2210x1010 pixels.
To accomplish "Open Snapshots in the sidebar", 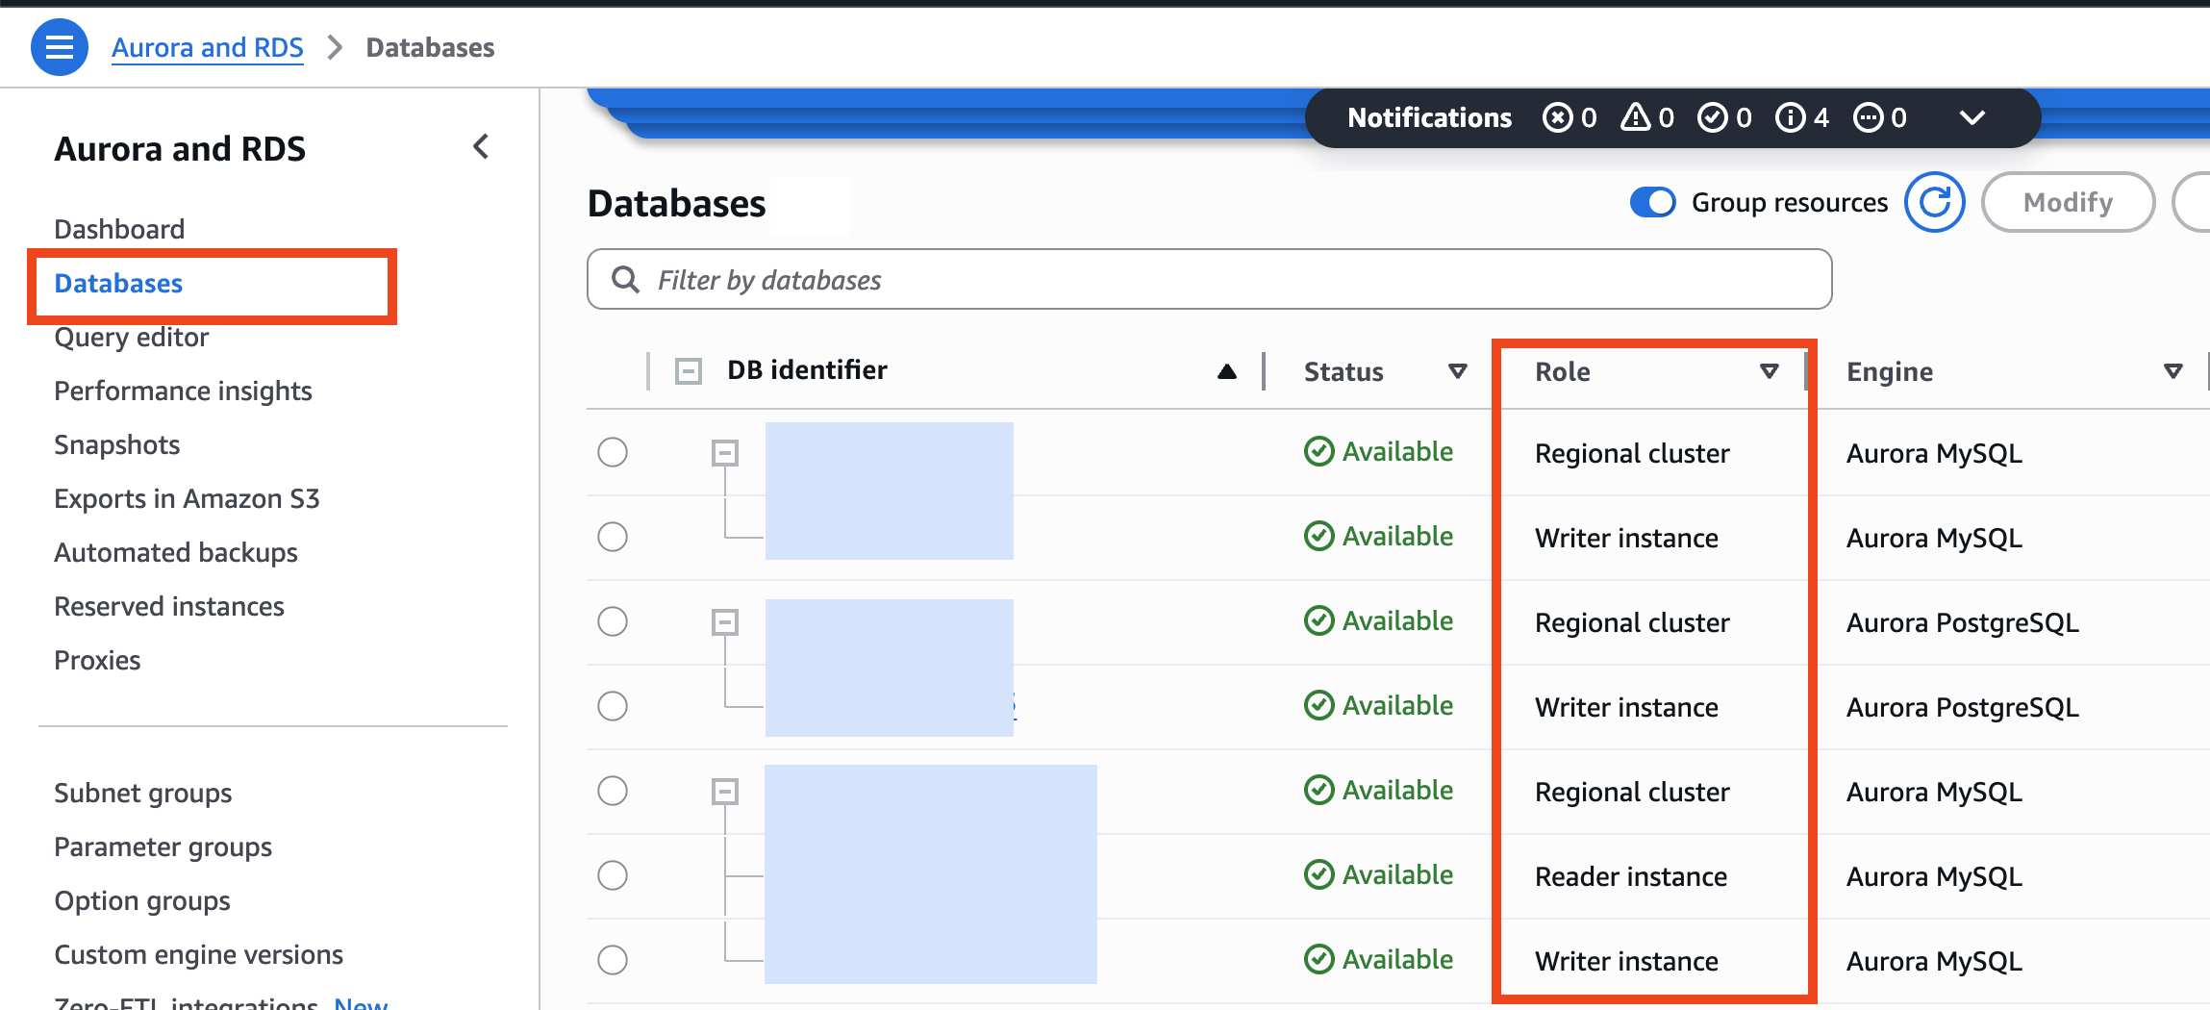I will [116, 444].
